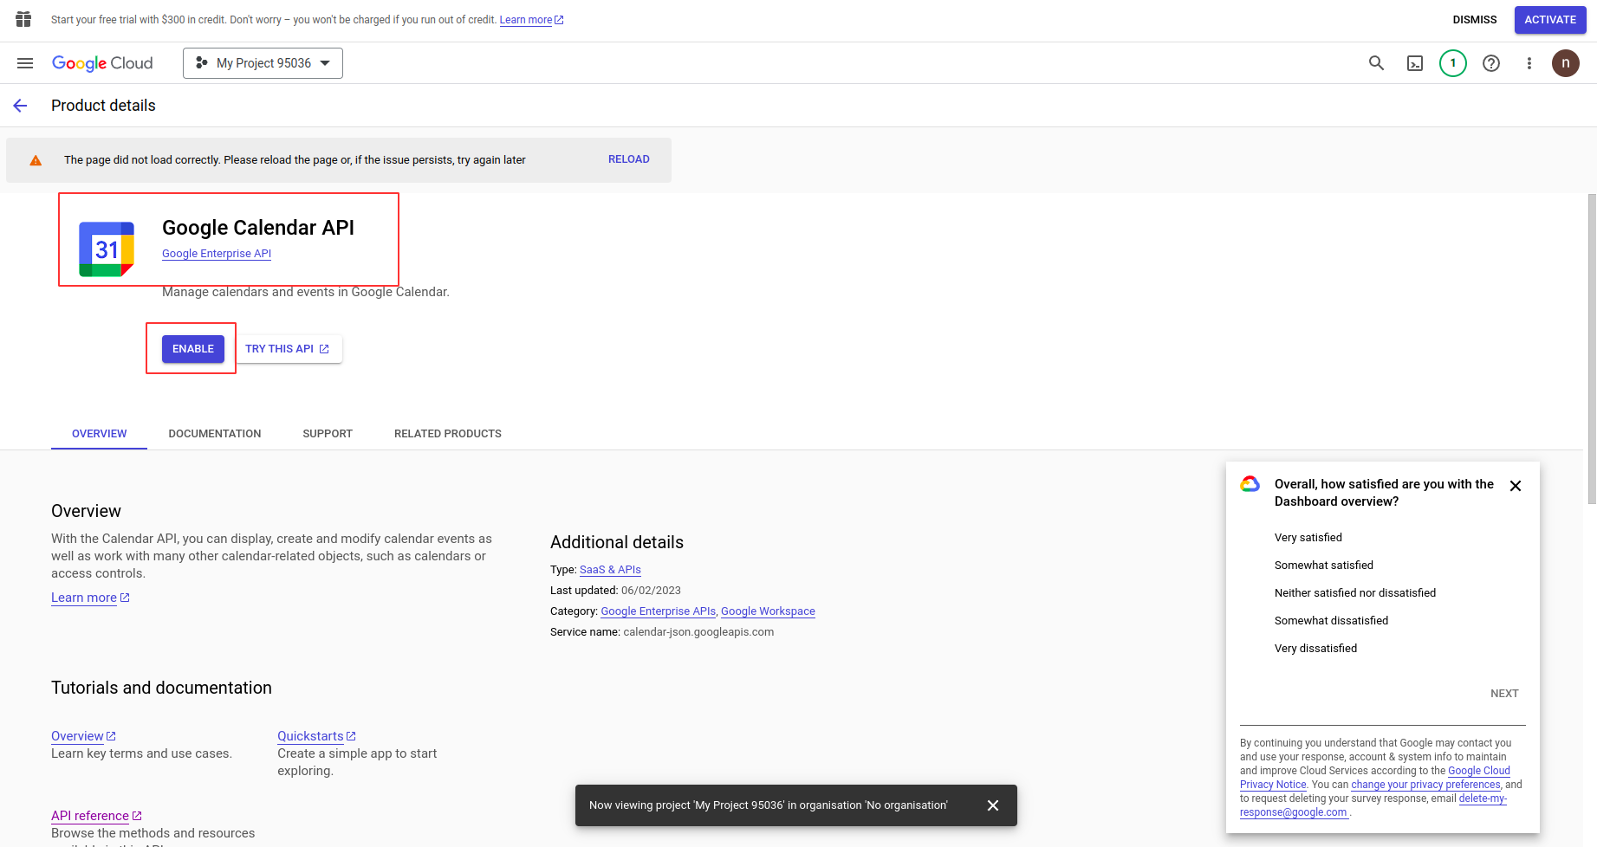
Task: Click the Product details page title
Action: pos(103,106)
